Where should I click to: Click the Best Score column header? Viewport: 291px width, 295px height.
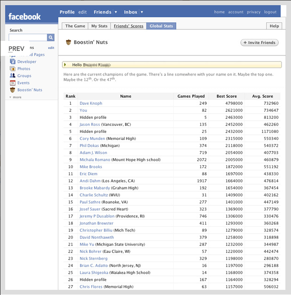(227, 96)
